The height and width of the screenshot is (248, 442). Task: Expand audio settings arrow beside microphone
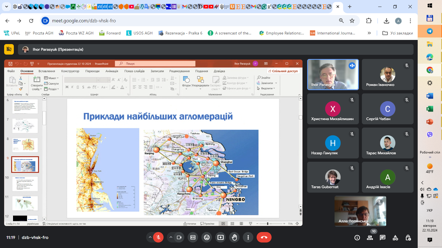[150, 237]
